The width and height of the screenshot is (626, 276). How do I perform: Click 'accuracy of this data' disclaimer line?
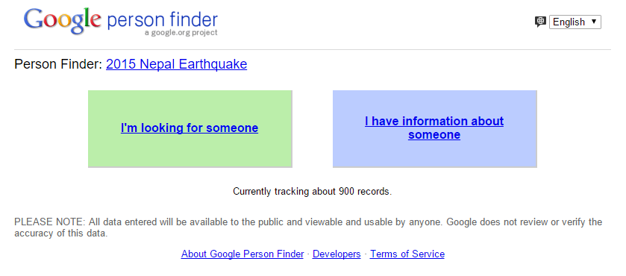[61, 233]
